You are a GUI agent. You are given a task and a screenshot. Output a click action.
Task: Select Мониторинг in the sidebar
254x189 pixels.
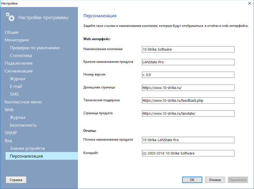pyautogui.click(x=17, y=40)
